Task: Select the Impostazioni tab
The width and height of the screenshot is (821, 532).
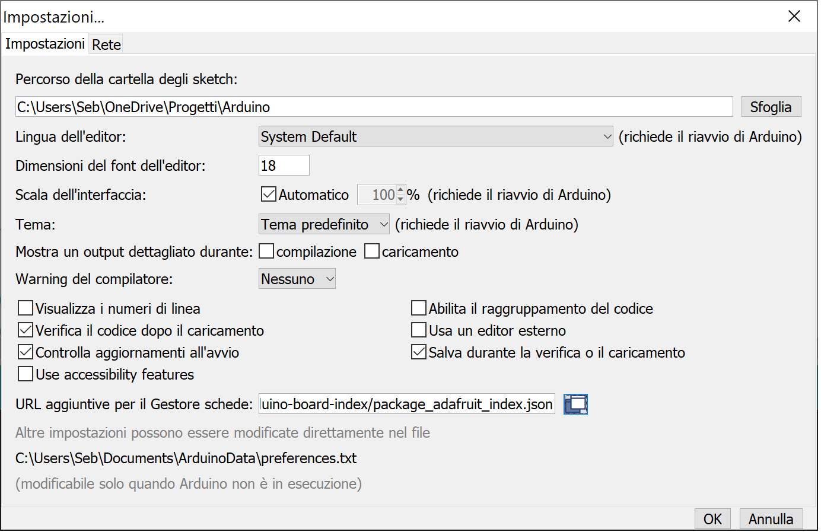Action: click(x=45, y=44)
